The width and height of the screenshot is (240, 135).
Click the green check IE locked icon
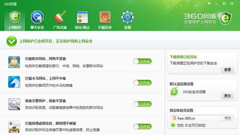coord(173,125)
